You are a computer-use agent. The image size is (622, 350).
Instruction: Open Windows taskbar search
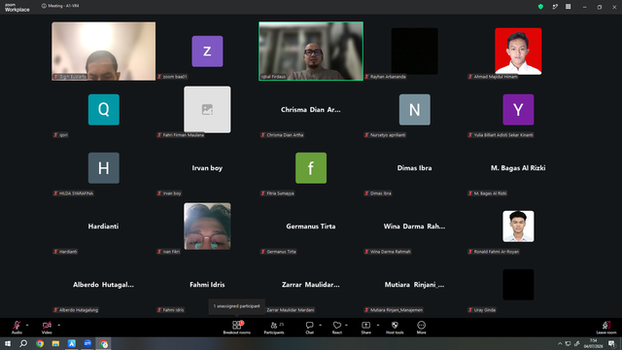pos(23,343)
